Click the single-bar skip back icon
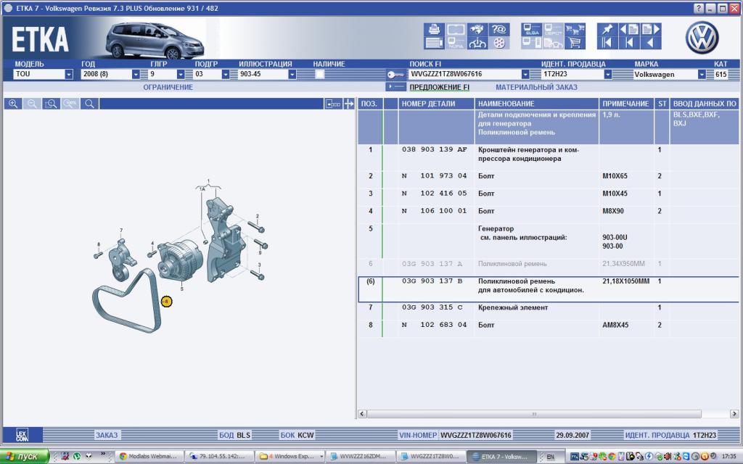This screenshot has width=743, height=464. pos(629,43)
